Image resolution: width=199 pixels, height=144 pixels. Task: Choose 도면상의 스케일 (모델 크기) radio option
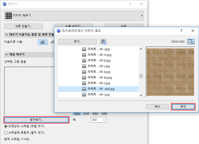click(24, 126)
